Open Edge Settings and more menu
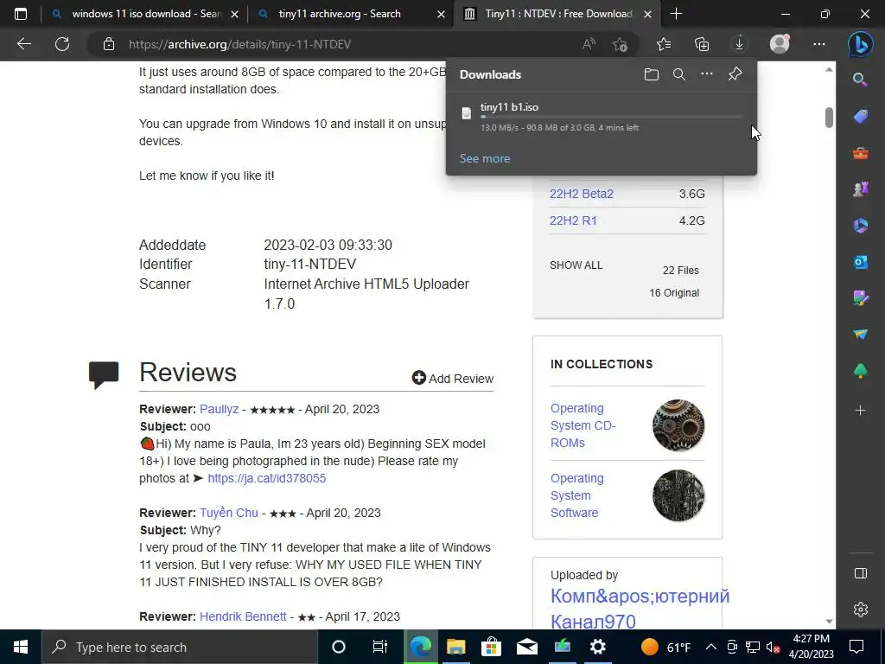 (819, 44)
